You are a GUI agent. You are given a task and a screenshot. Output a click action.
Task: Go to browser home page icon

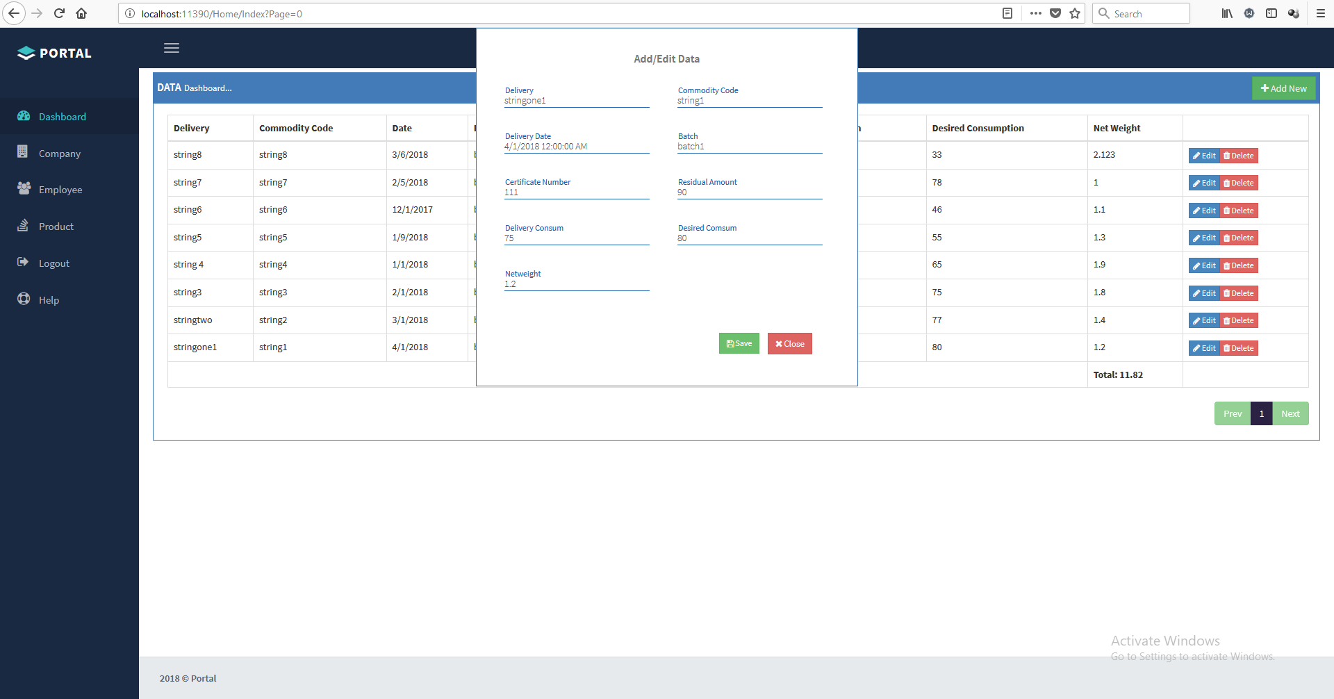[81, 13]
